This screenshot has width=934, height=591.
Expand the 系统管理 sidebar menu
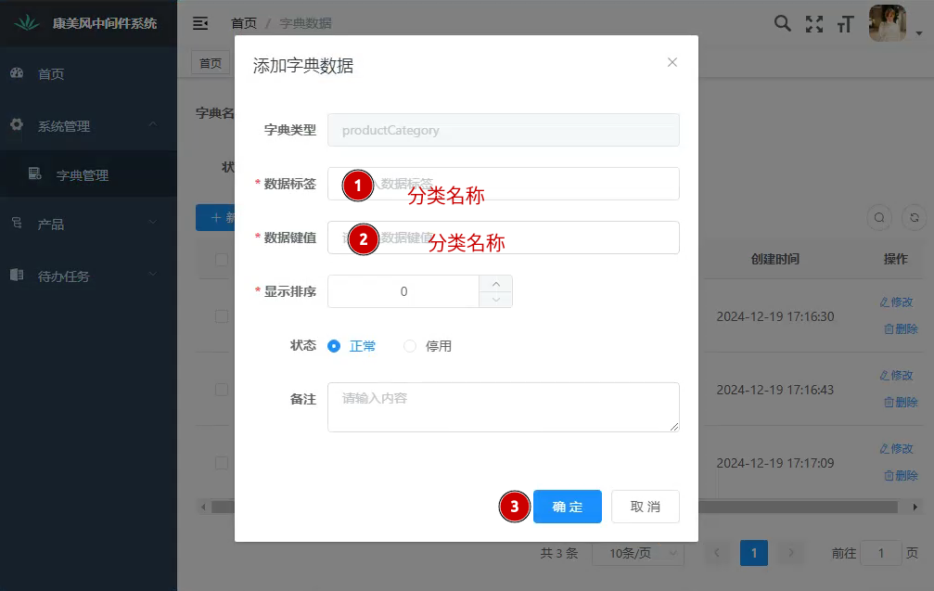click(x=88, y=125)
